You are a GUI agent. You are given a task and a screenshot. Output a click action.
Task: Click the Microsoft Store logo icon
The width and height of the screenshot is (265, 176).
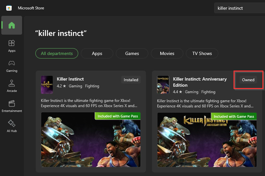pyautogui.click(x=9, y=8)
